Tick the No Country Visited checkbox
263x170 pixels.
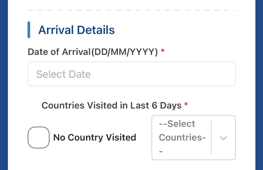(38, 138)
